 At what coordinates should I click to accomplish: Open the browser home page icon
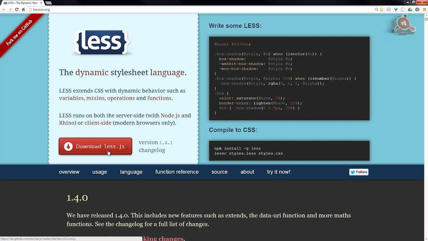coord(23,9)
